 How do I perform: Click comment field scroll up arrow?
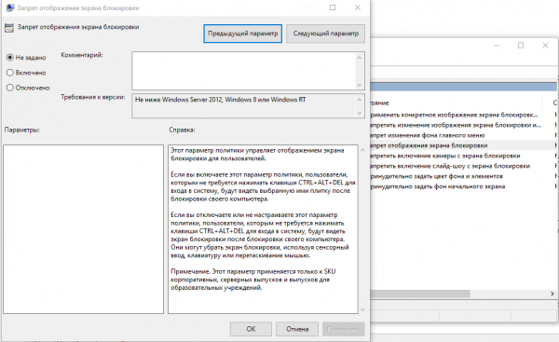[x=360, y=58]
